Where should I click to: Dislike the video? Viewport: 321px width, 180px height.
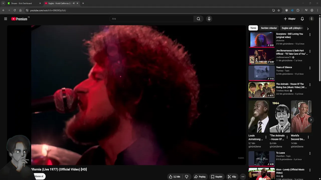click(187, 177)
